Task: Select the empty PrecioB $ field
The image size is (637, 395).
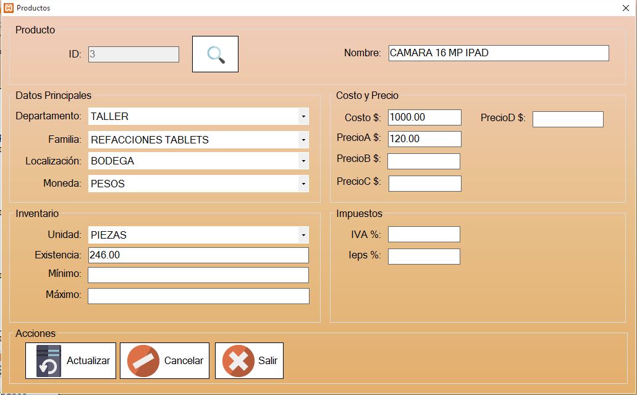Action: tap(424, 161)
